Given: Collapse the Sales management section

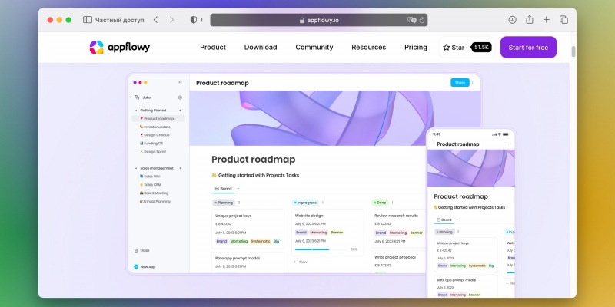Looking at the screenshot, I should point(137,168).
